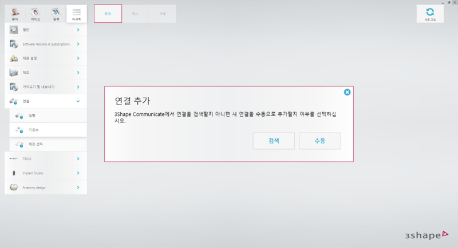Open the 케이스 (case) icon tab
Image resolution: width=458 pixels, height=248 pixels.
[x=35, y=14]
